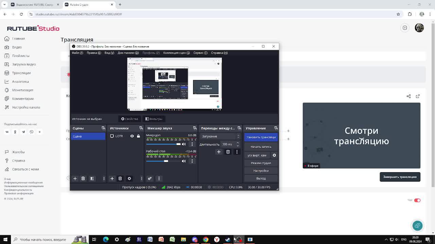The width and height of the screenshot is (435, 244).
Task: Mute the Микр/доп audio channel
Action: pyautogui.click(x=184, y=144)
